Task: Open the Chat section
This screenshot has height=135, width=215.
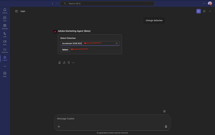Action: [5, 19]
